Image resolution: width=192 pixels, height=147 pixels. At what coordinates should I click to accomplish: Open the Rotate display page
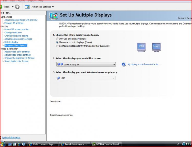11,42
